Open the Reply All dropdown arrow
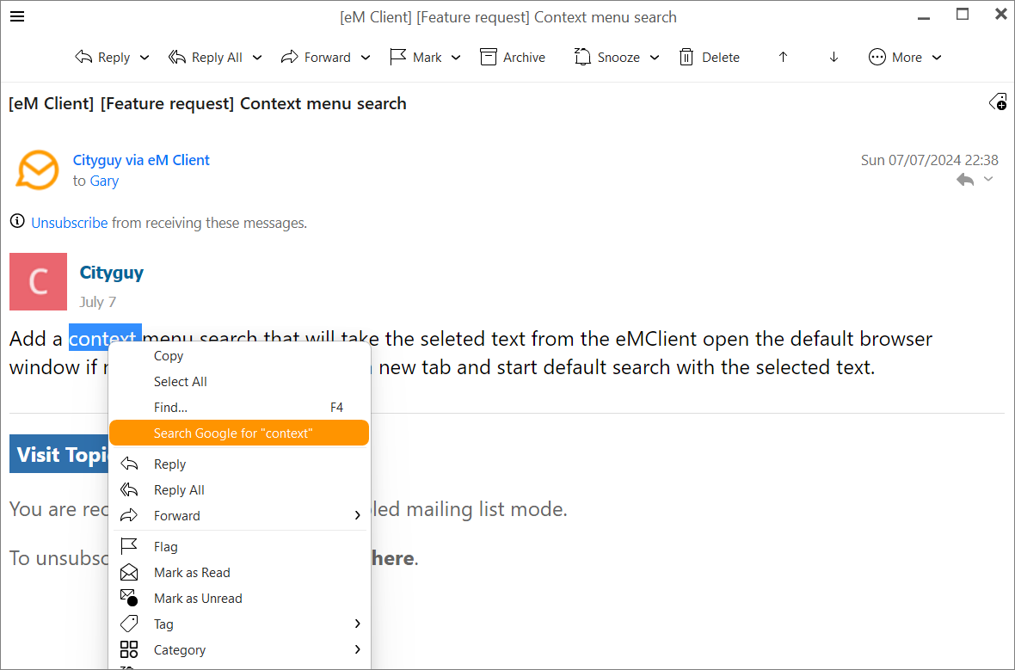1015x670 pixels. point(257,58)
